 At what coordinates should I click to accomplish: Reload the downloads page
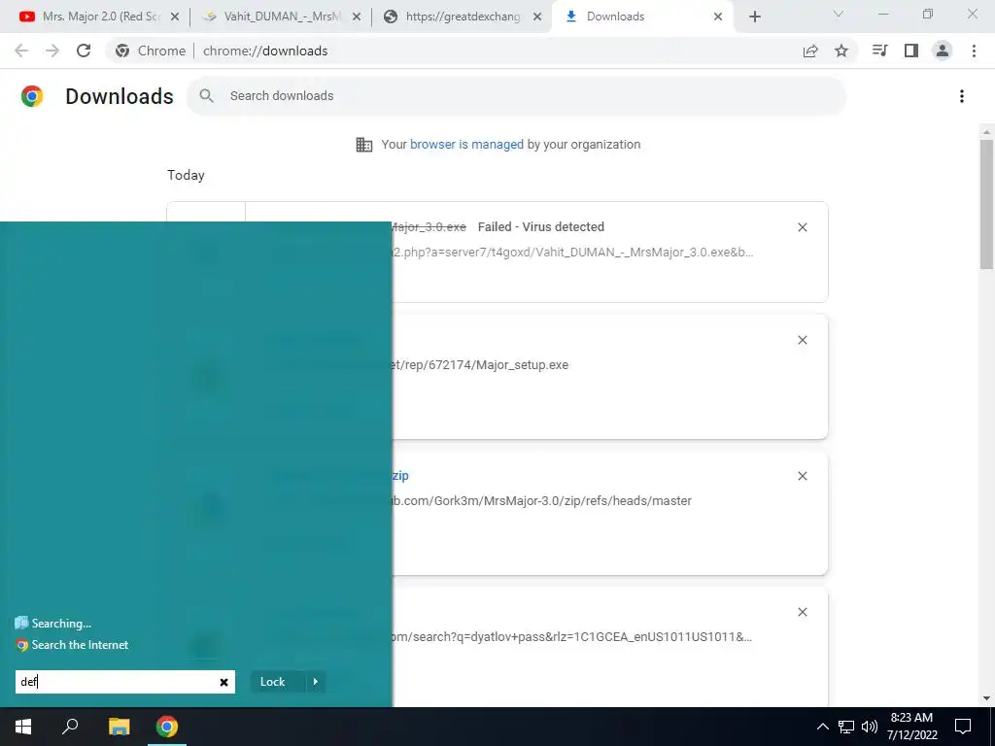click(84, 51)
